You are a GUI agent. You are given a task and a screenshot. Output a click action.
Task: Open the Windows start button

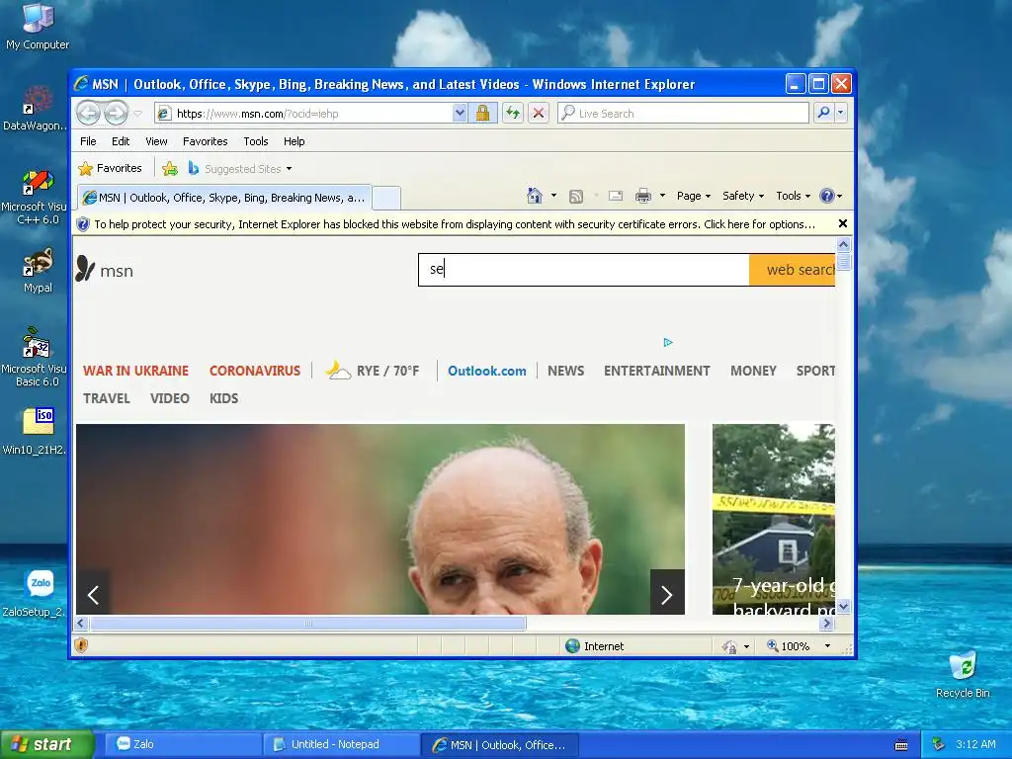46,744
